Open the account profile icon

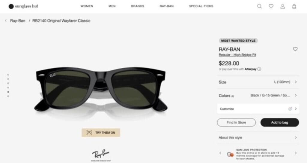click(x=282, y=6)
